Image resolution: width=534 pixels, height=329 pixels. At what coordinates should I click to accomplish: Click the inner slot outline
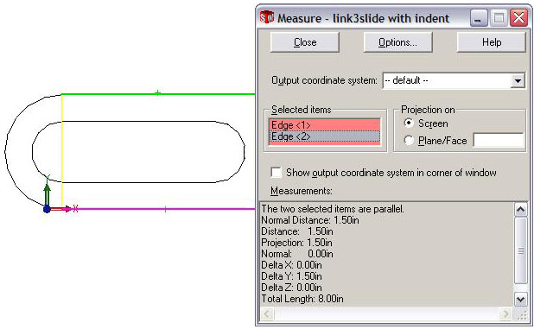pyautogui.click(x=138, y=152)
